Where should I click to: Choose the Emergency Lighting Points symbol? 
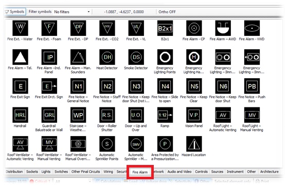coord(165,57)
